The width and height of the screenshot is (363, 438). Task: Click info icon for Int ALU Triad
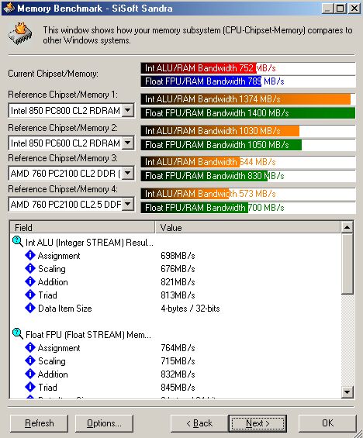click(30, 295)
